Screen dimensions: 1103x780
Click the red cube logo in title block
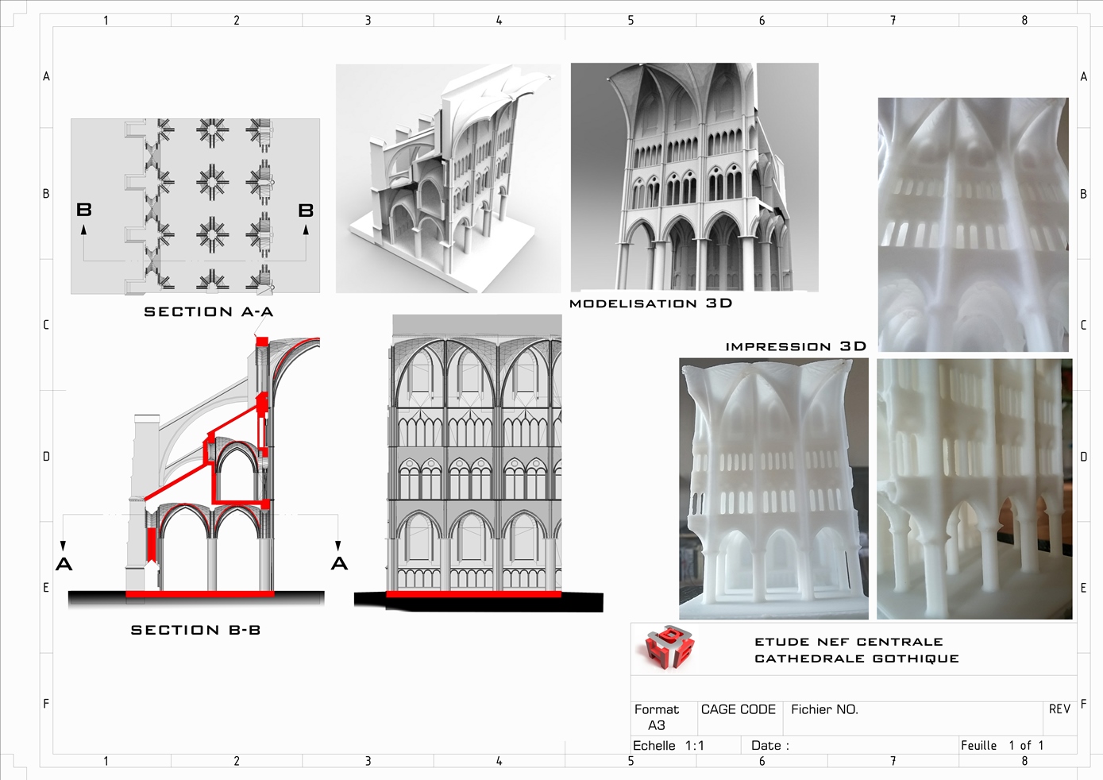coord(668,648)
